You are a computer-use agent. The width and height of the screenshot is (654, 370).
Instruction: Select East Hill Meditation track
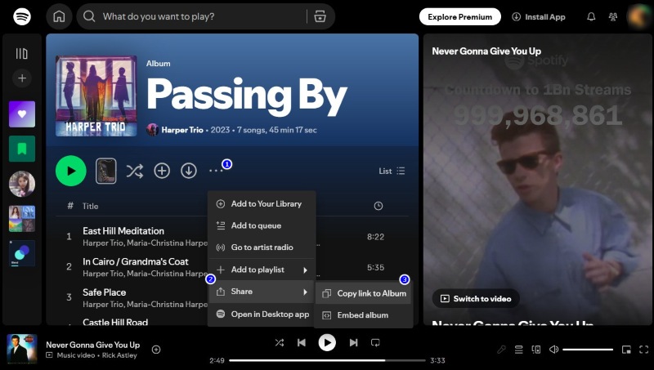click(123, 231)
